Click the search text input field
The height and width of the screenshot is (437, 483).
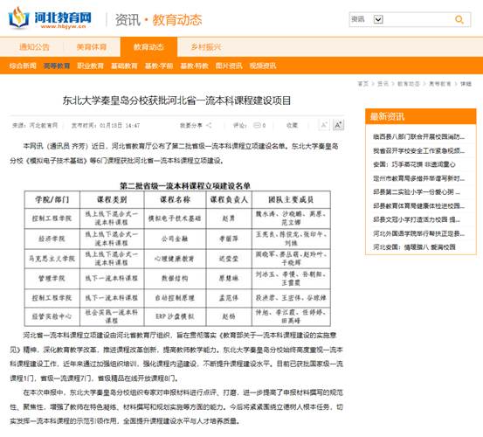pos(418,19)
